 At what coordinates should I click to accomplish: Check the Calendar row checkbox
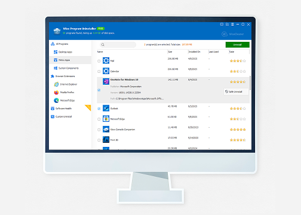(x=99, y=72)
